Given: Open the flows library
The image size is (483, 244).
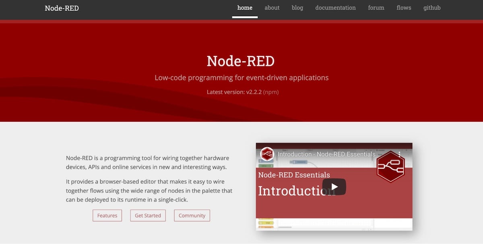Looking at the screenshot, I should (404, 8).
